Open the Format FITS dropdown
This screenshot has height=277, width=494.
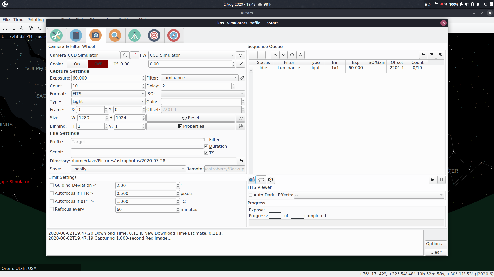click(108, 94)
